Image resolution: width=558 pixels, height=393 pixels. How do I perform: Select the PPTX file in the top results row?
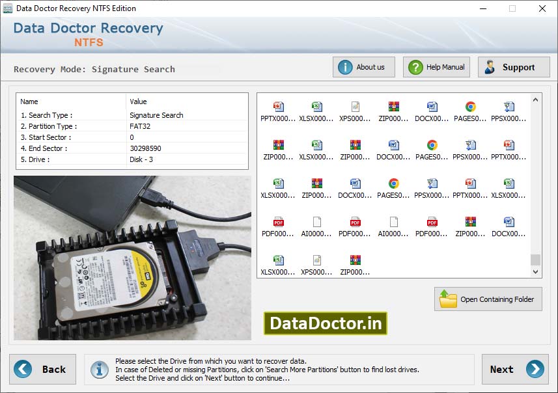278,112
